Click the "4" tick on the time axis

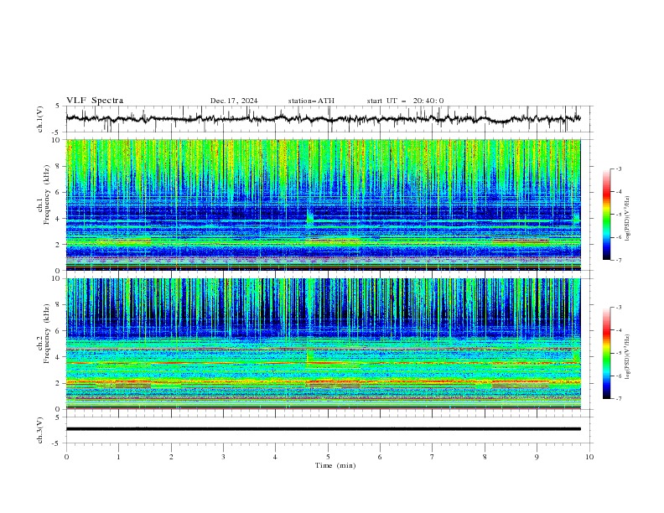pos(275,457)
